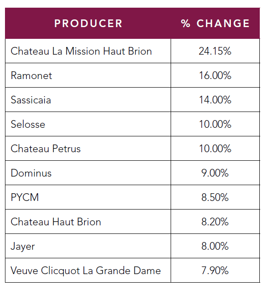The image size is (272, 289).
Task: Click the 14.00% change value
Action: (215, 100)
